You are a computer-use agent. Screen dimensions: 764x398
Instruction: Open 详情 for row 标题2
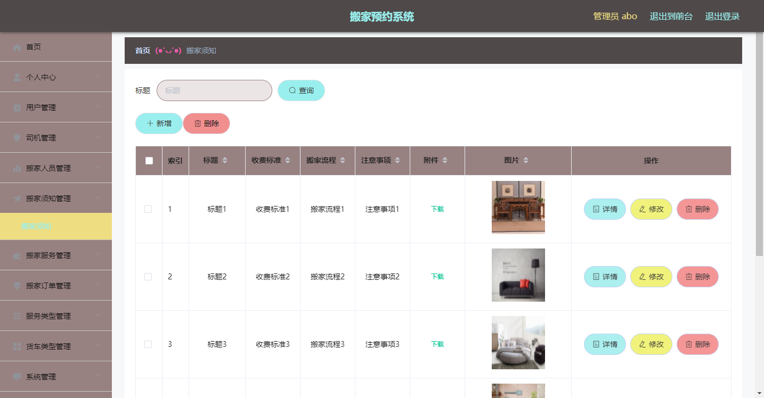point(605,277)
